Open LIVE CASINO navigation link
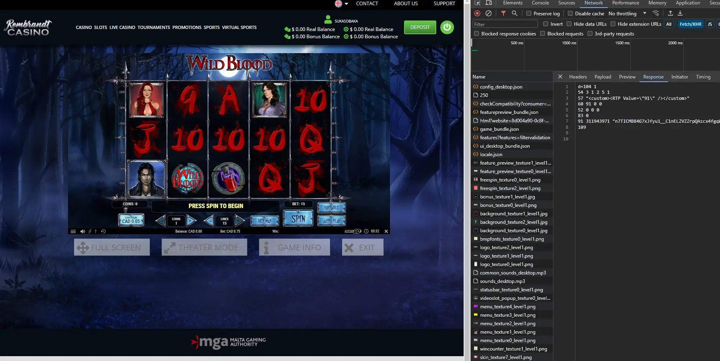 click(122, 27)
